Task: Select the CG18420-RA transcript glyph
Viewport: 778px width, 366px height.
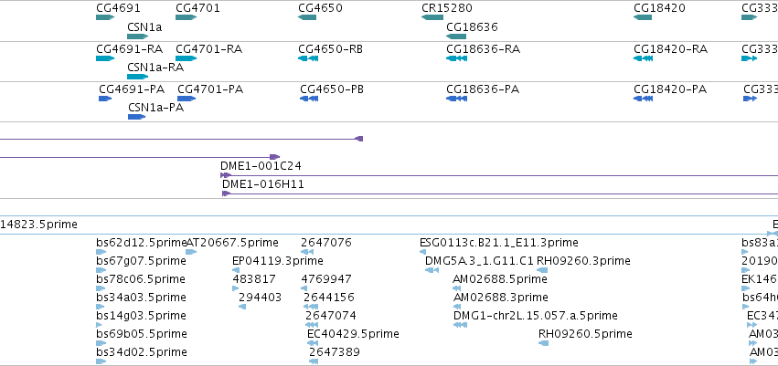Action: point(643,58)
